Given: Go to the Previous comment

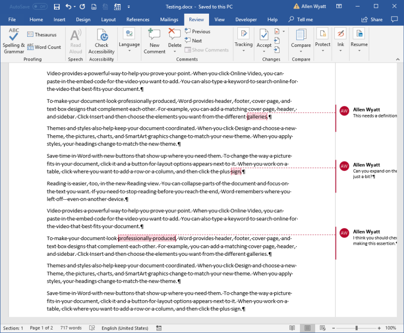Looking at the screenshot, I should (197, 31).
